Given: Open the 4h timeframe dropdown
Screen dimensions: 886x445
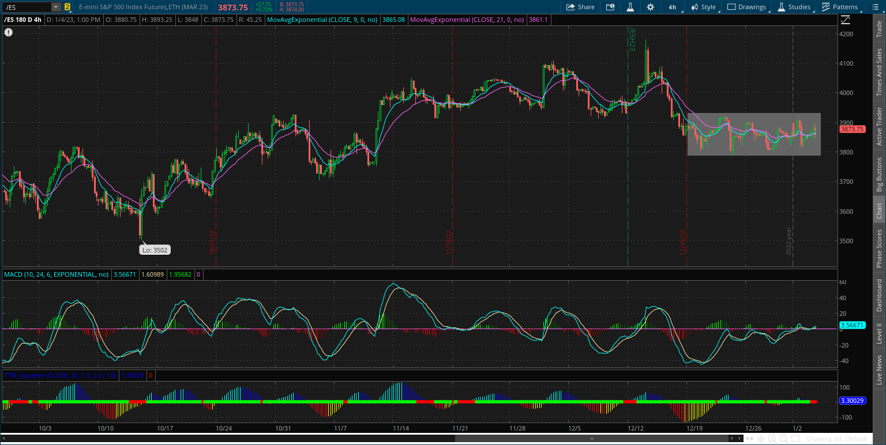Looking at the screenshot, I should 673,7.
